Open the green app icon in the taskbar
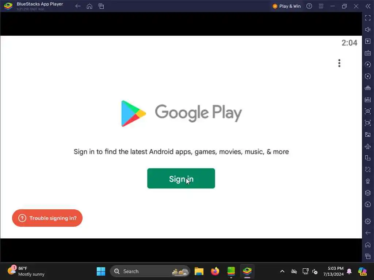This screenshot has width=374, height=280. [x=231, y=271]
